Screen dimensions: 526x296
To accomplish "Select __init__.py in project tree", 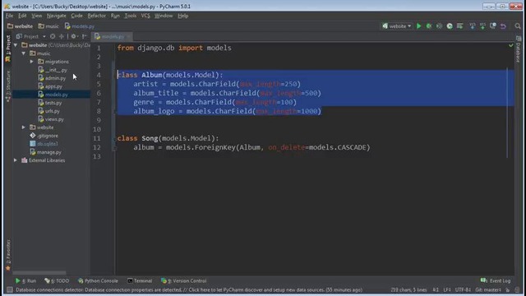I will tap(53, 70).
